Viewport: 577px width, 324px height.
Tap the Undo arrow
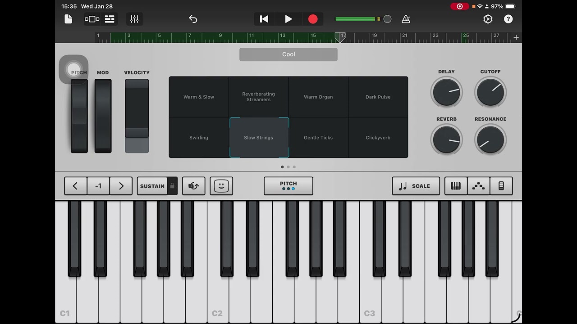193,19
